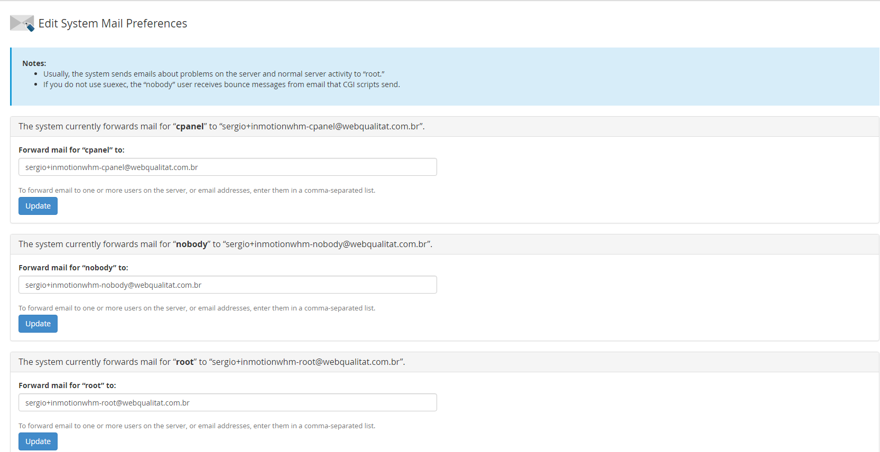Click the "Edit System Mail Preferences" heading

click(113, 24)
